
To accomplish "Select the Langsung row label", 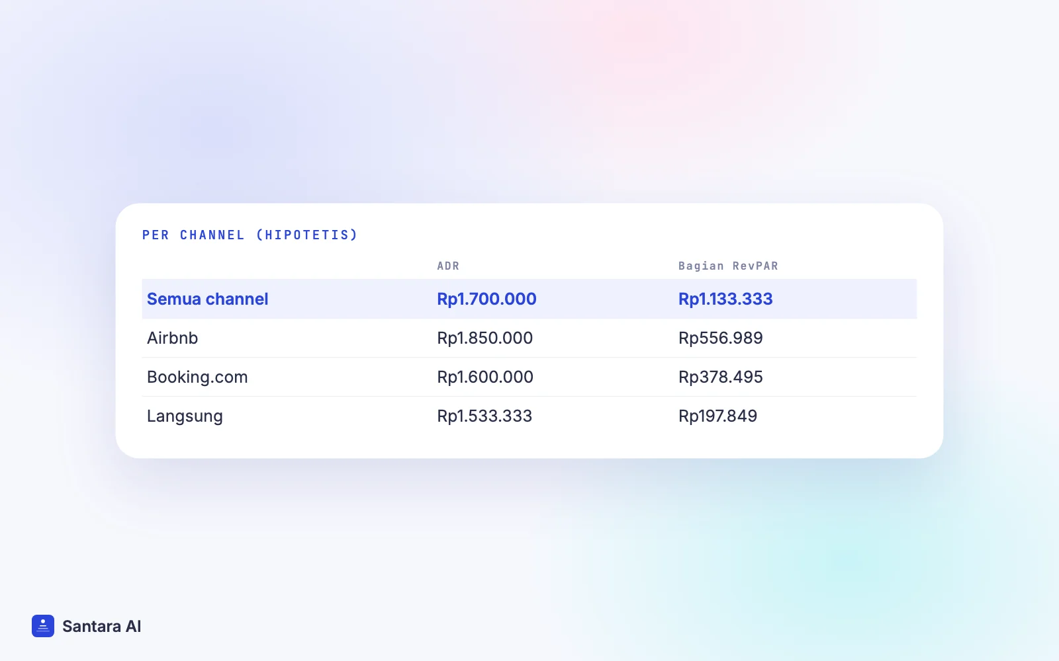I will tap(185, 416).
